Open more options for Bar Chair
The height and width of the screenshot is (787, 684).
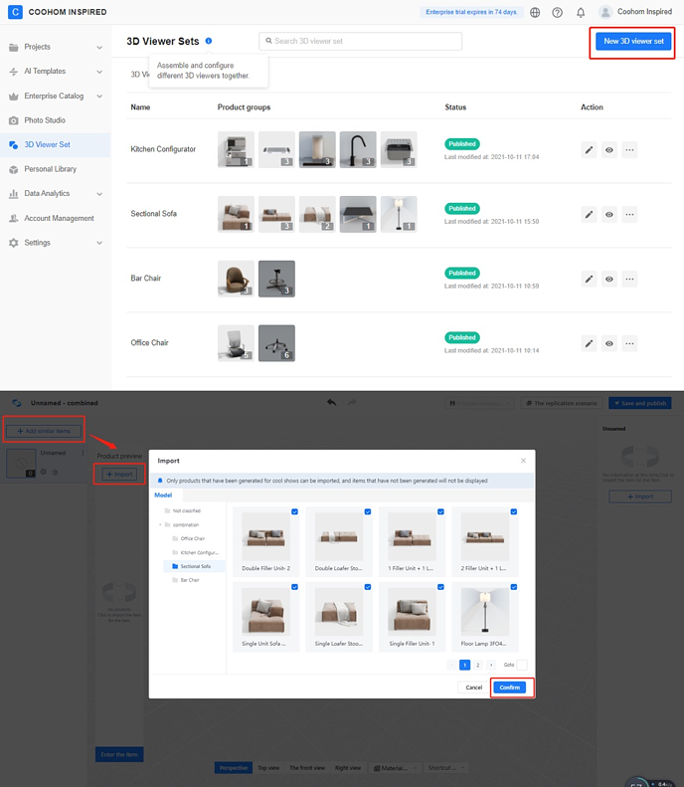[x=629, y=279]
